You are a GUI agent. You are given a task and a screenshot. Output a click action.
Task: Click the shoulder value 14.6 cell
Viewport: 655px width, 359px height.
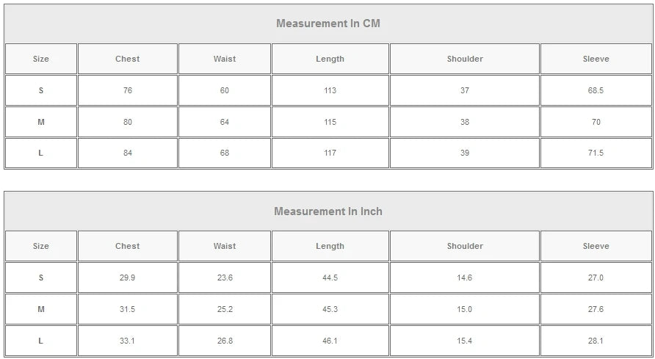(465, 278)
